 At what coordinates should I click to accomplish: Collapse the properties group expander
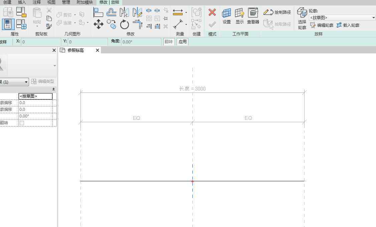click(x=53, y=89)
